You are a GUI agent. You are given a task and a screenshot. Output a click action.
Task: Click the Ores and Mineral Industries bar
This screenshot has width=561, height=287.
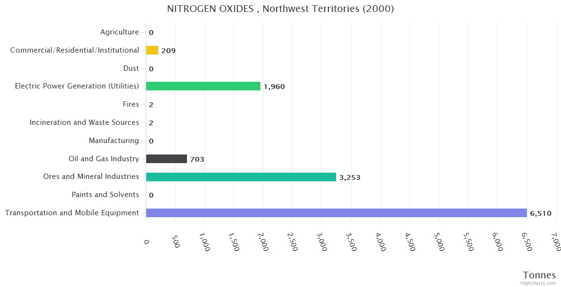pos(241,177)
